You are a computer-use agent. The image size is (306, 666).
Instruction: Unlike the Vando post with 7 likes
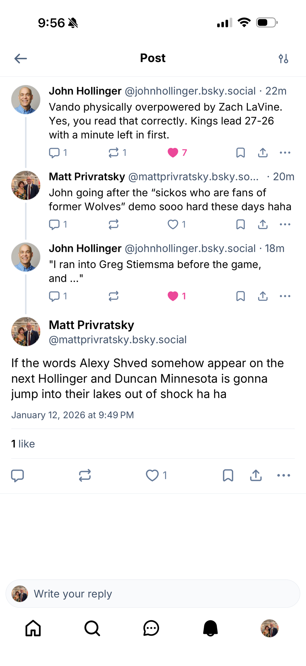(x=173, y=153)
